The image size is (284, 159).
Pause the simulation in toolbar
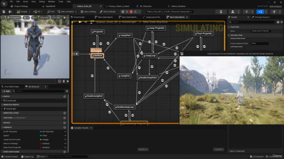pyautogui.click(x=123, y=12)
